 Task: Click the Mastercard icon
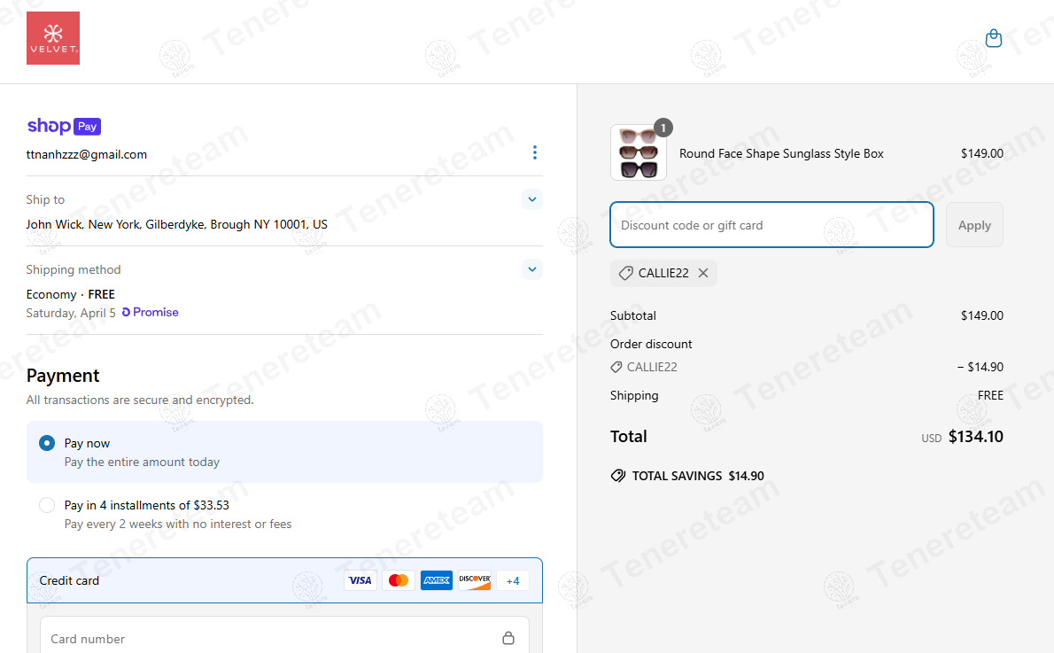point(399,580)
